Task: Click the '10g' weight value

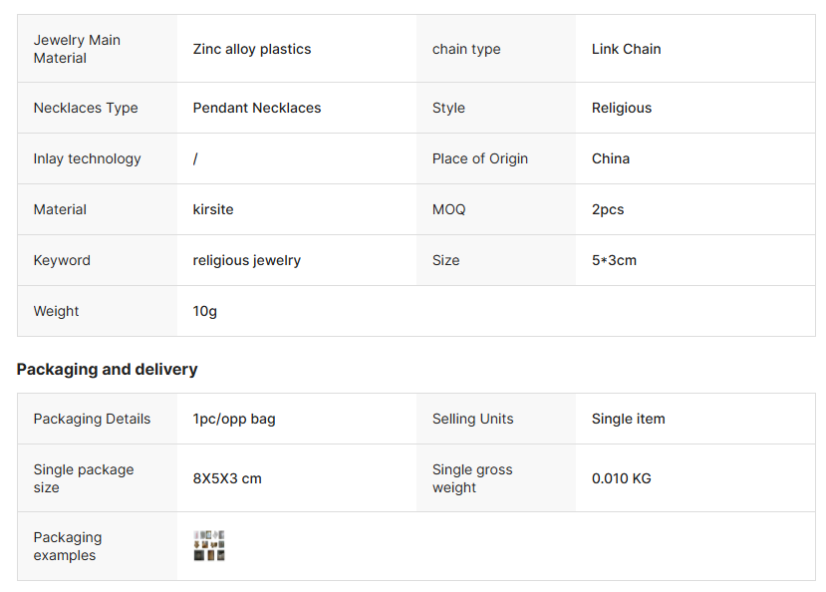Action: 205,311
